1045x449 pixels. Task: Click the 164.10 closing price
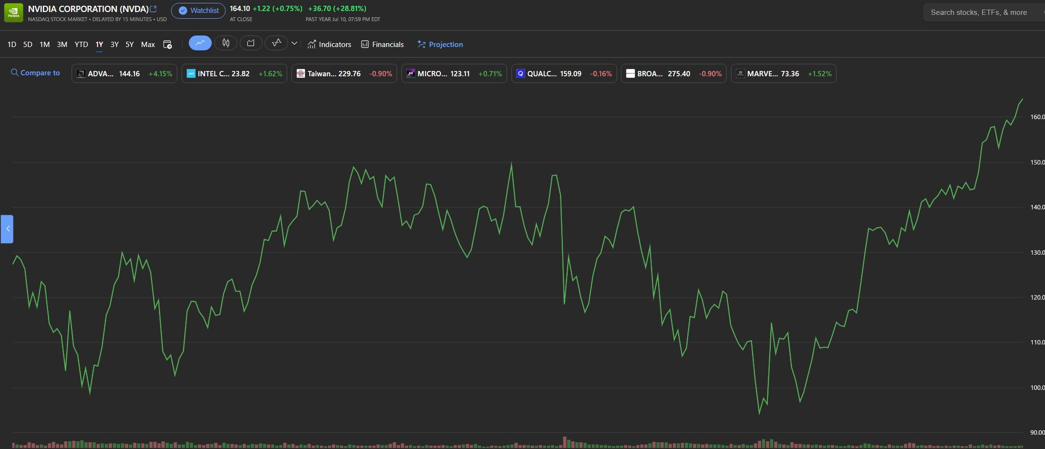[240, 9]
